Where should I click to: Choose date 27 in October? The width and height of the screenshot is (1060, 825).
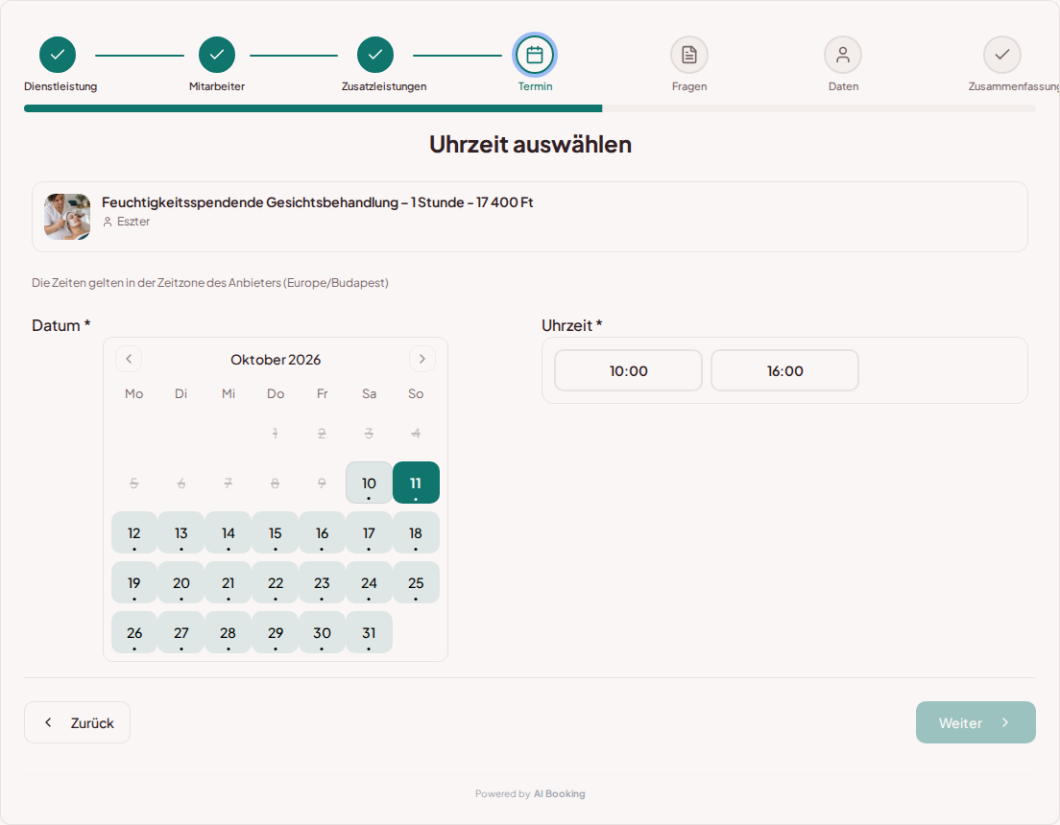pyautogui.click(x=181, y=632)
